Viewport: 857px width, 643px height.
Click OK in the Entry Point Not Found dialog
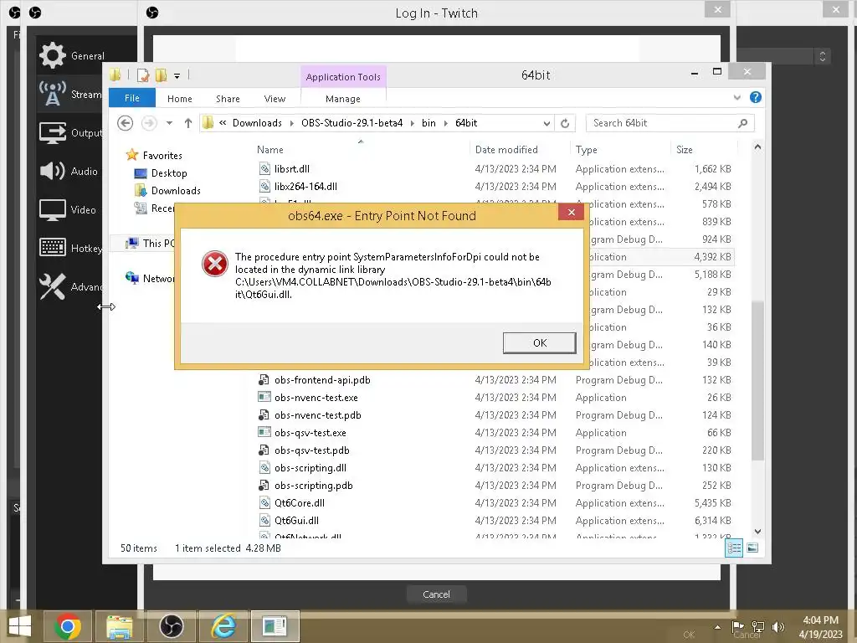tap(539, 342)
